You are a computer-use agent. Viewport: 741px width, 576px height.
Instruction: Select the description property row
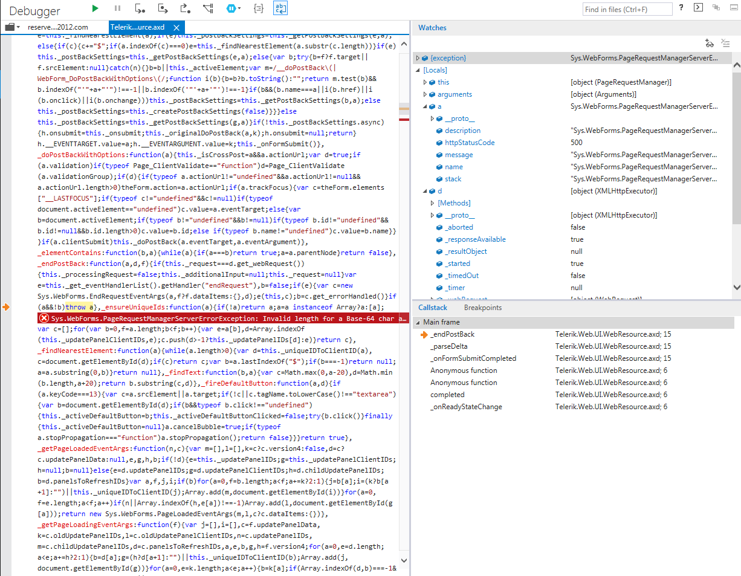(572, 131)
